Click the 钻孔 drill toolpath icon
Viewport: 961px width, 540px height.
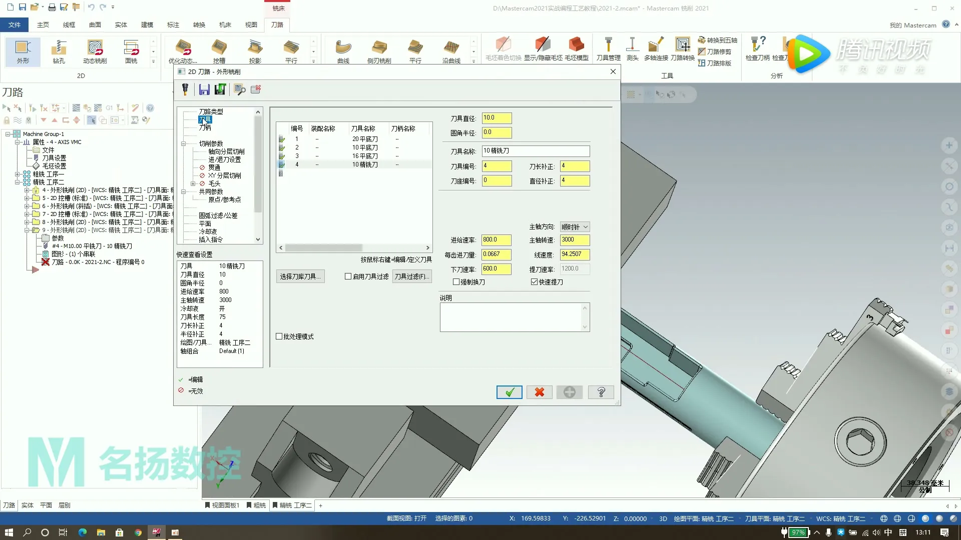(59, 51)
